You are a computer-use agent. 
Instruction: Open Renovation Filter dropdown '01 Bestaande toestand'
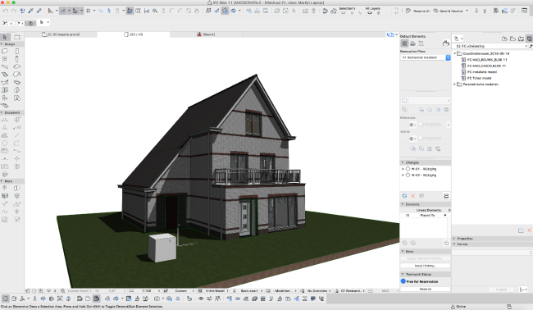click(426, 57)
